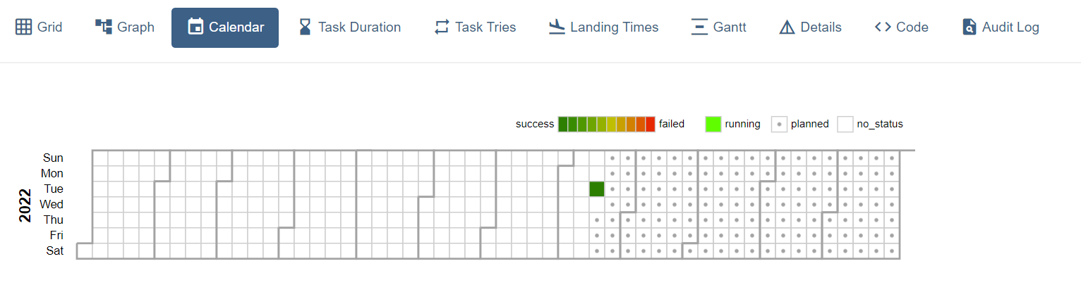Click the Audit Log document-search icon
Screen dimensions: 1081x292
point(970,27)
